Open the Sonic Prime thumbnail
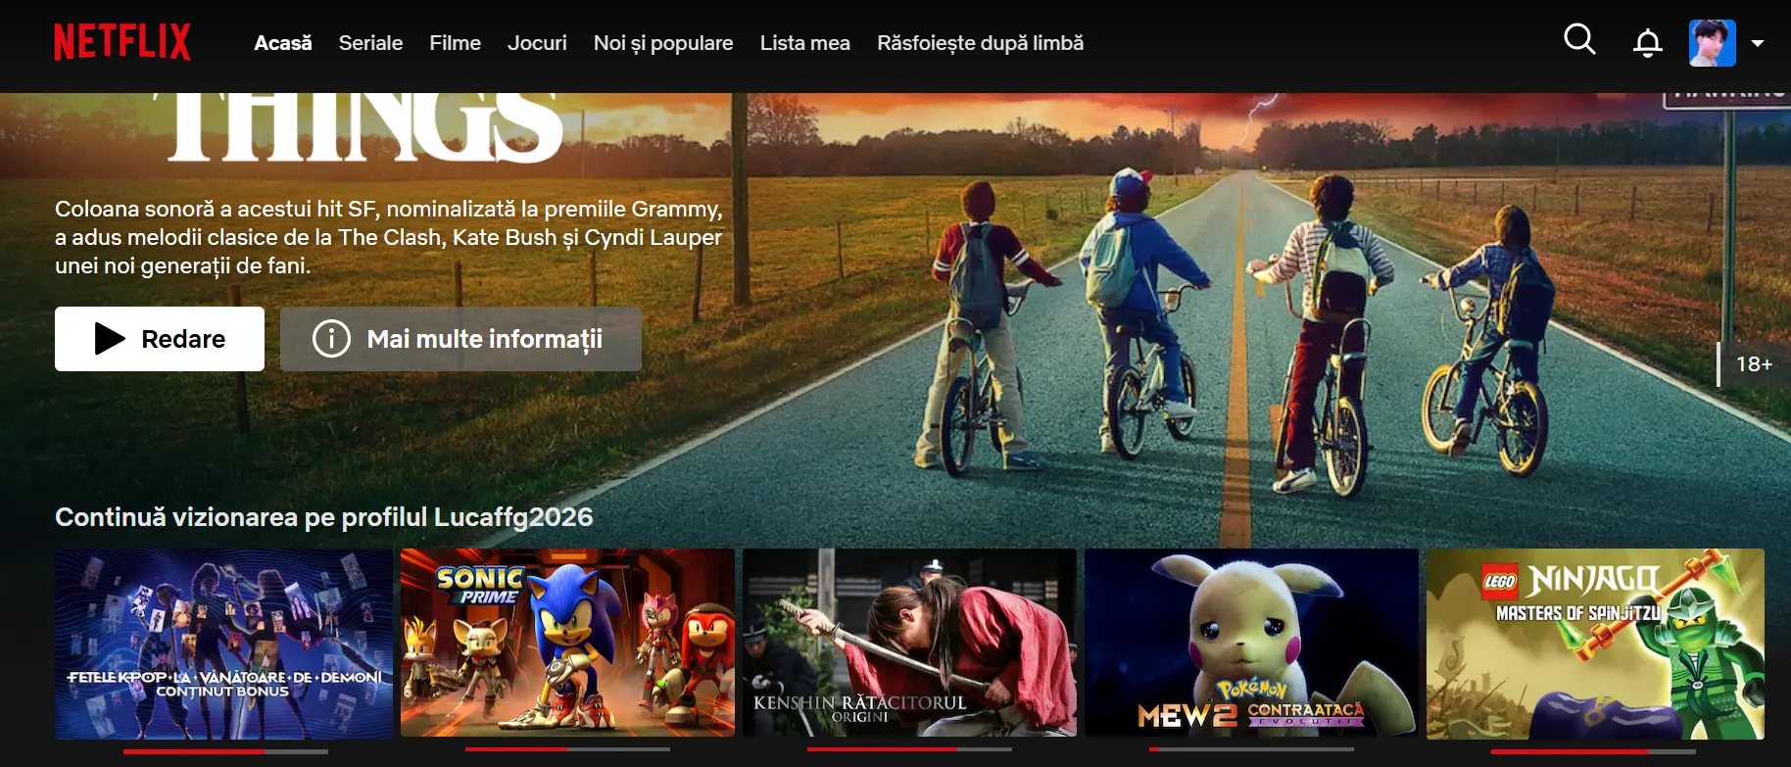This screenshot has width=1791, height=767. pyautogui.click(x=567, y=644)
